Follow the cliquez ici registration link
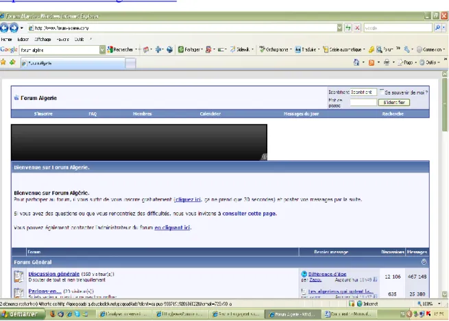 point(188,200)
